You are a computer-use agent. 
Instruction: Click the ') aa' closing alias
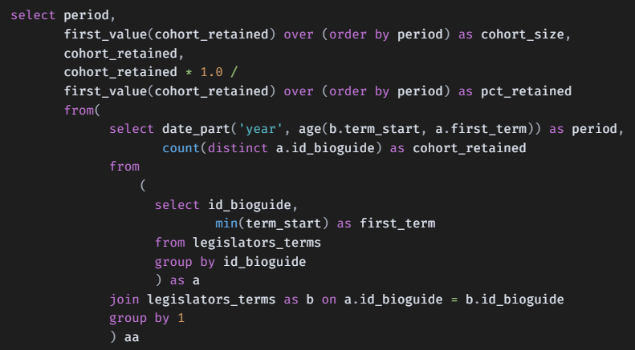pos(124,337)
